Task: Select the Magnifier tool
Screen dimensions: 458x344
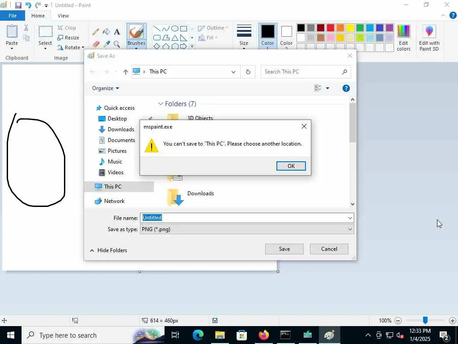Action: pyautogui.click(x=117, y=44)
